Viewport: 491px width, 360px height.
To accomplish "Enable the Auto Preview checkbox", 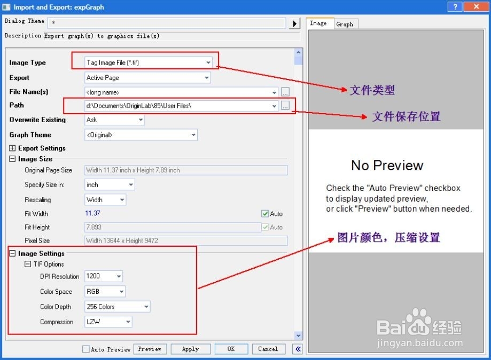I will (86, 349).
